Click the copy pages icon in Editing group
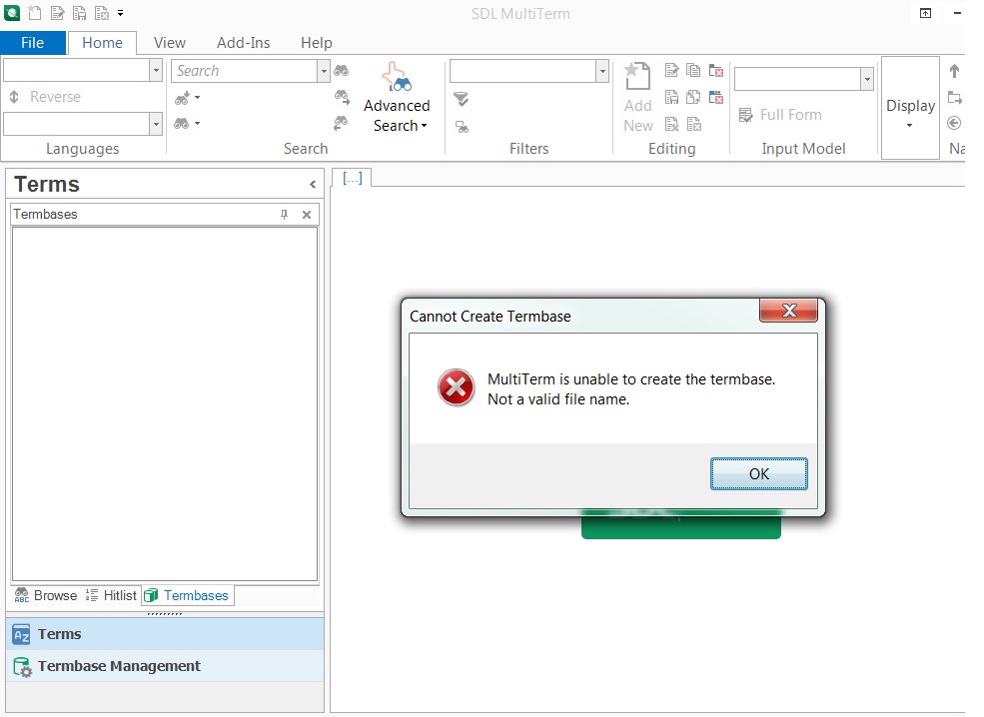Image resolution: width=984 pixels, height=717 pixels. (693, 70)
